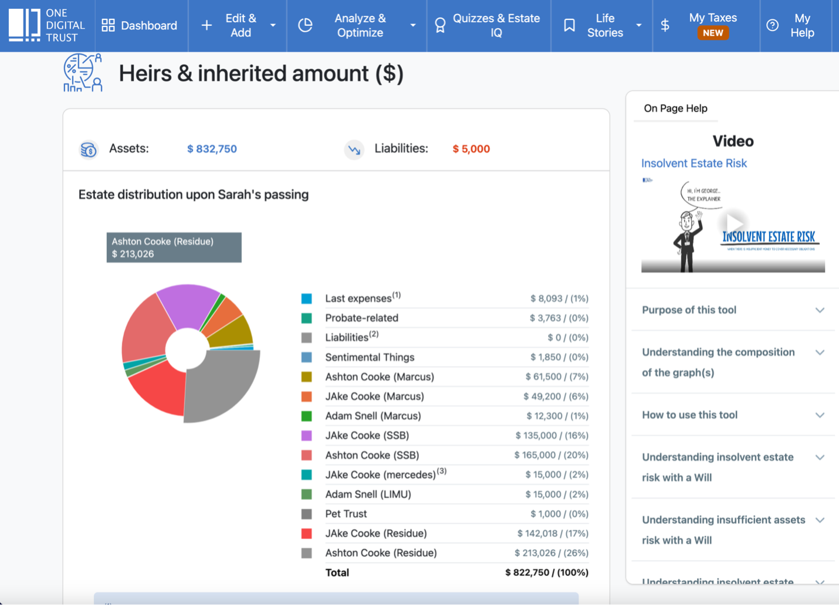Select the On Page Help tab
This screenshot has width=839, height=607.
676,108
